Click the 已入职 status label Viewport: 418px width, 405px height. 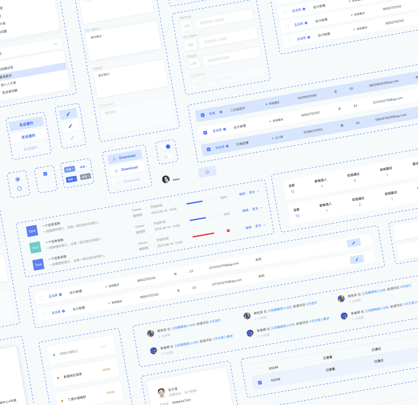[279, 137]
